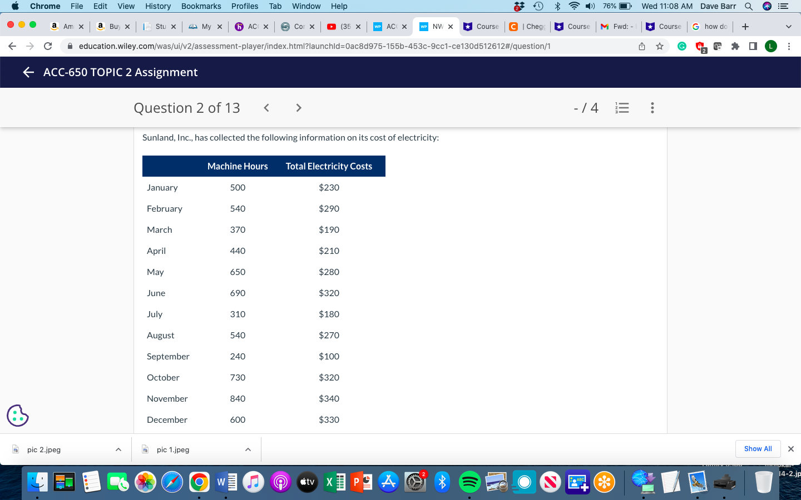The width and height of the screenshot is (801, 500).
Task: Switch to the Chegg tab
Action: (x=527, y=26)
